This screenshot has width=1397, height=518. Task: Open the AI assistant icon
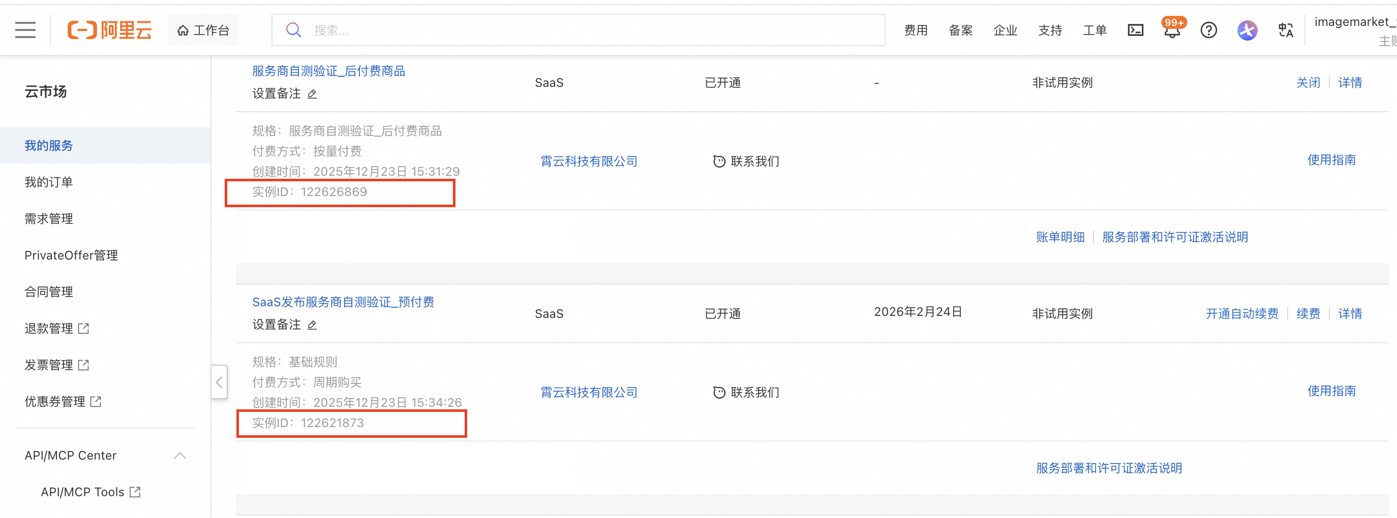1247,30
